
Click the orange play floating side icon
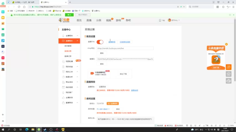tap(229, 67)
